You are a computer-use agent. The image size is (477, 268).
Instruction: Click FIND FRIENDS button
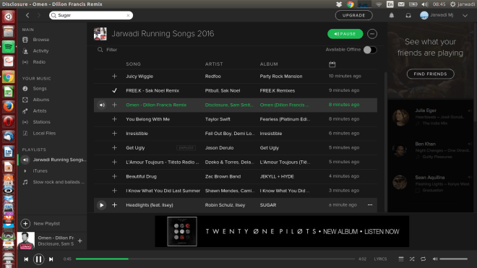click(x=431, y=74)
